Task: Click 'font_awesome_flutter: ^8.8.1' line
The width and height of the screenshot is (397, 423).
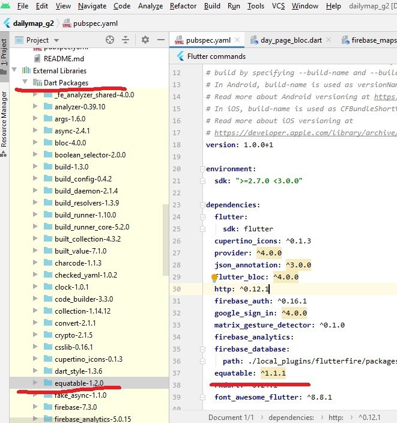Action: click(x=273, y=397)
